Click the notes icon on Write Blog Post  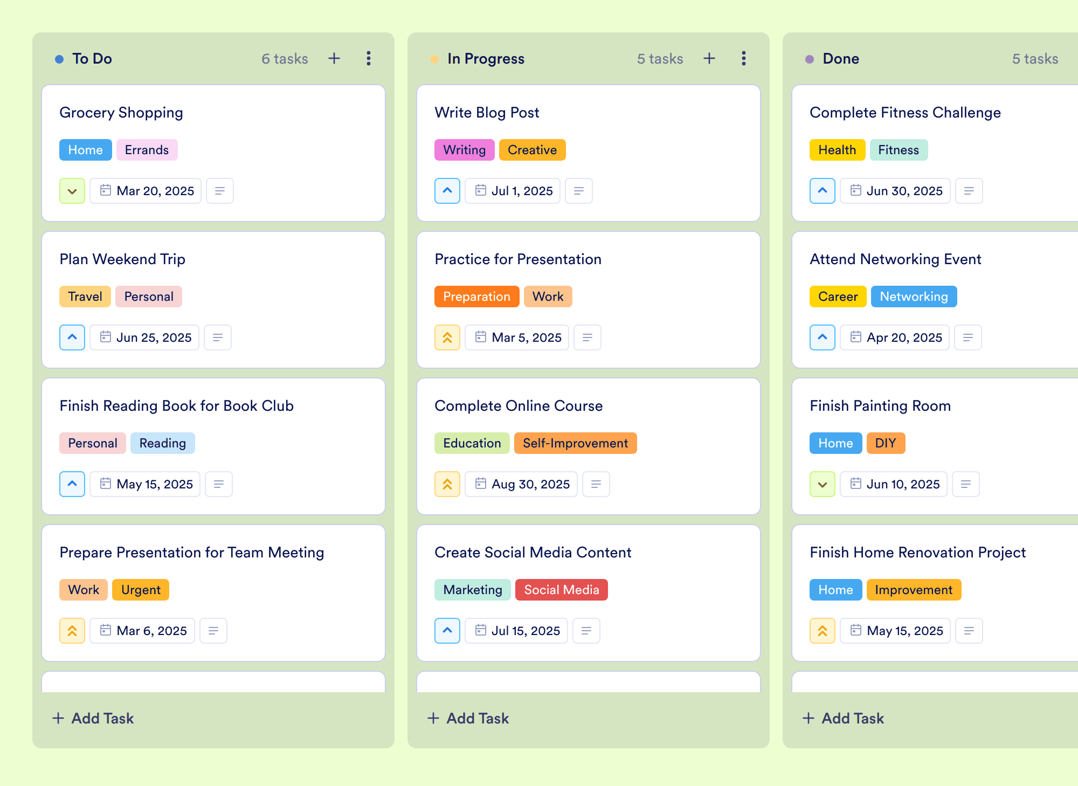point(579,191)
